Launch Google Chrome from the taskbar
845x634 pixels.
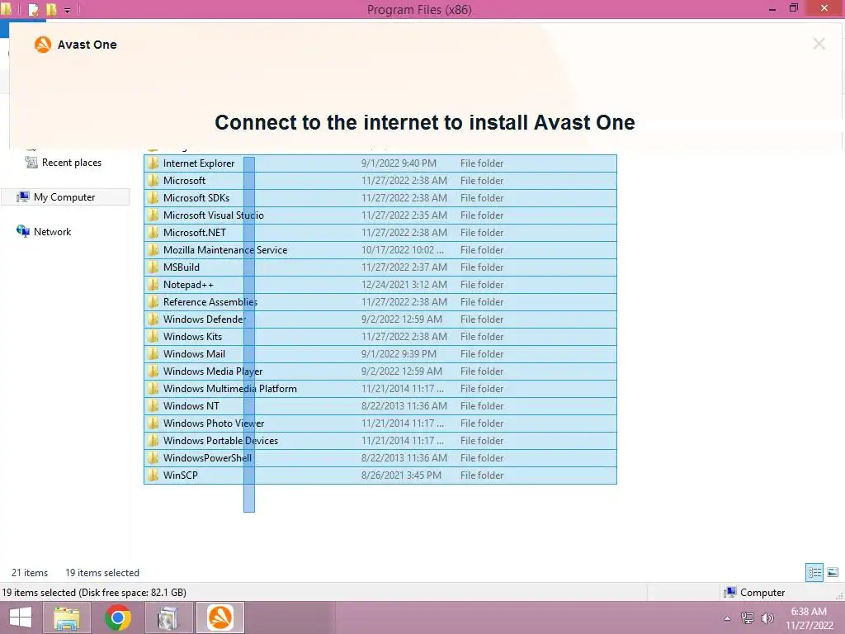118,617
